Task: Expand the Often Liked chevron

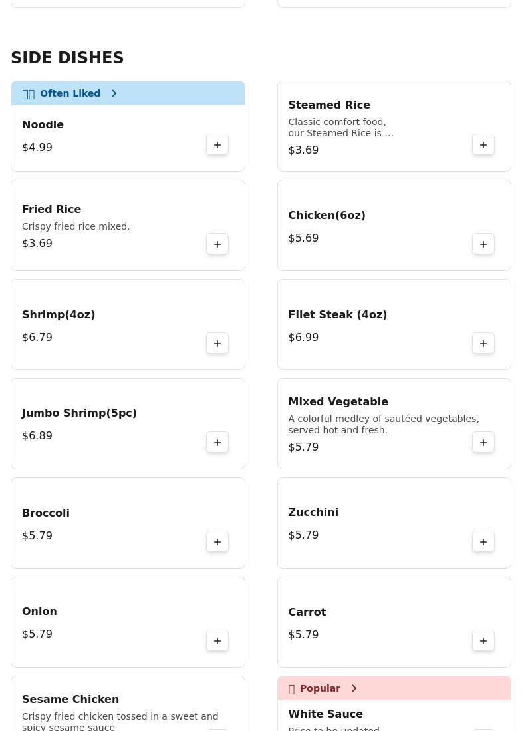Action: pyautogui.click(x=114, y=93)
